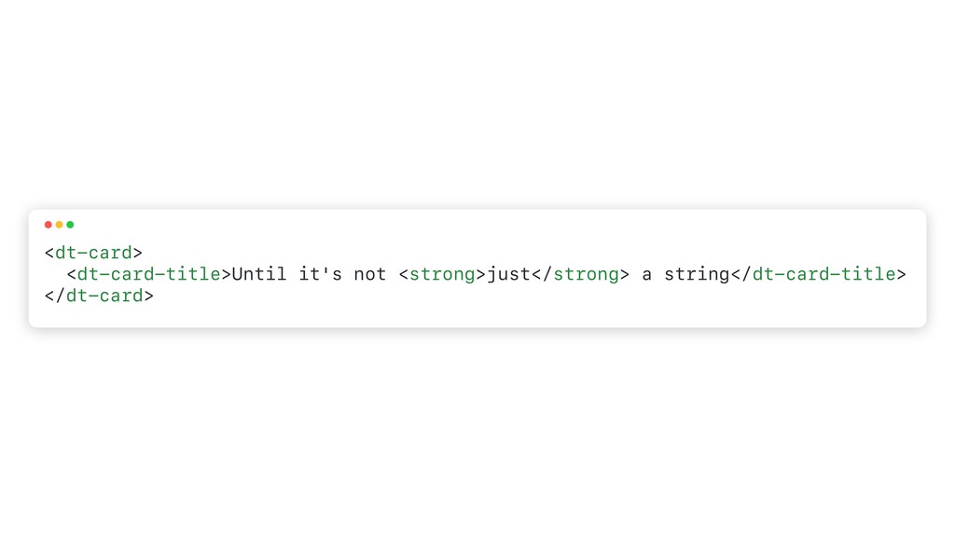Click the apostrophe word's "s" in "it's"
The height and width of the screenshot is (537, 955).
[337, 274]
